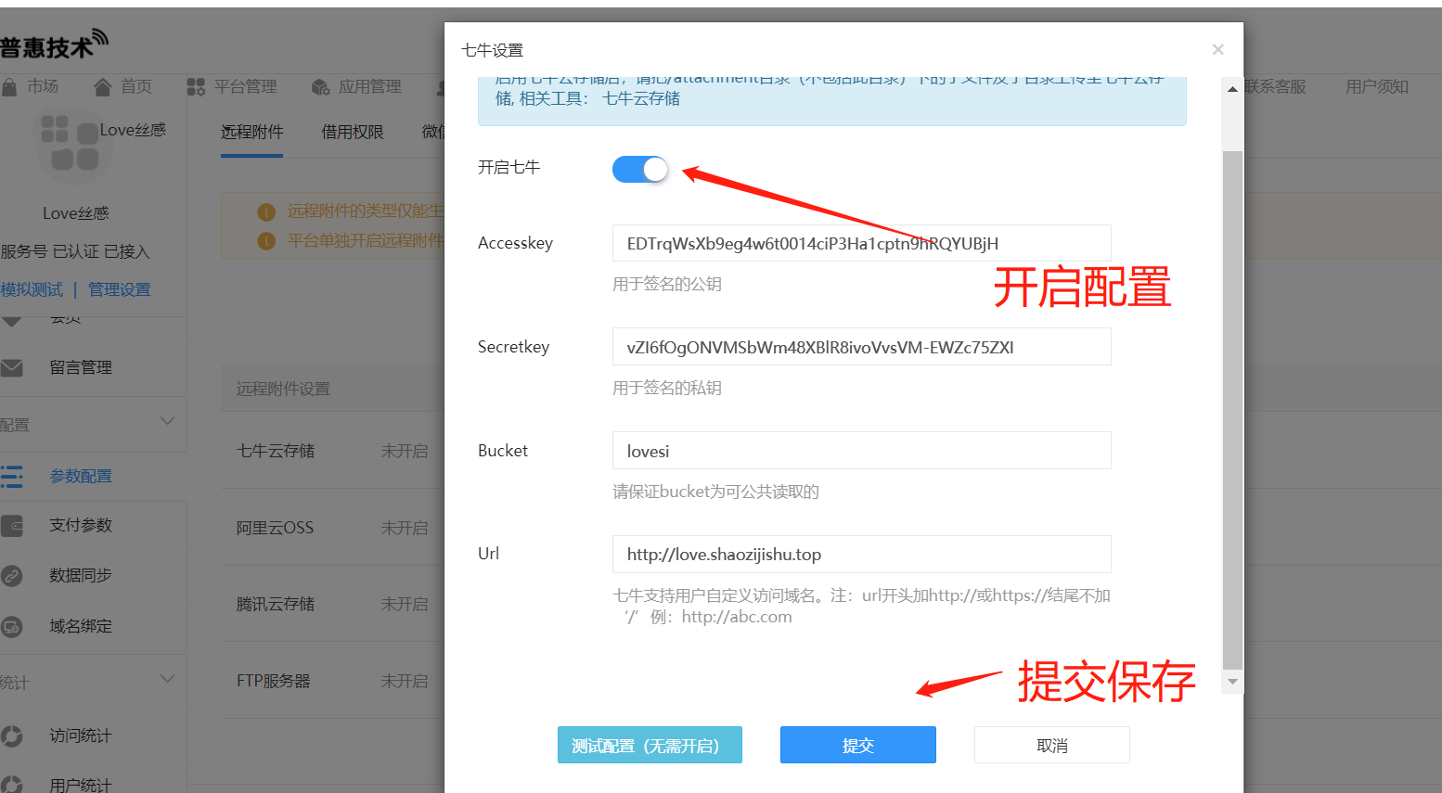Open 访问统计 in sidebar
This screenshot has width=1442, height=793.
[81, 735]
